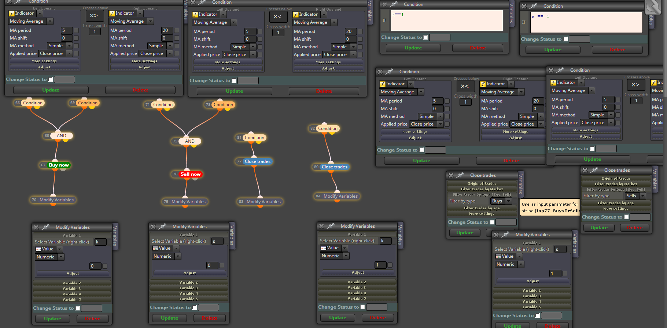Select the Close trades node 77

(257, 161)
